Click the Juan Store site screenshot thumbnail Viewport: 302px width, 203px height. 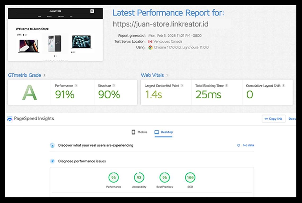55,35
